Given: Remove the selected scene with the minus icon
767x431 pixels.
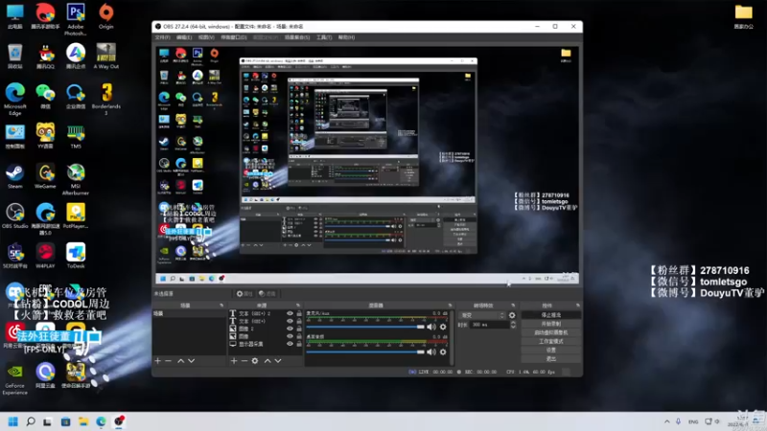Looking at the screenshot, I should (169, 361).
